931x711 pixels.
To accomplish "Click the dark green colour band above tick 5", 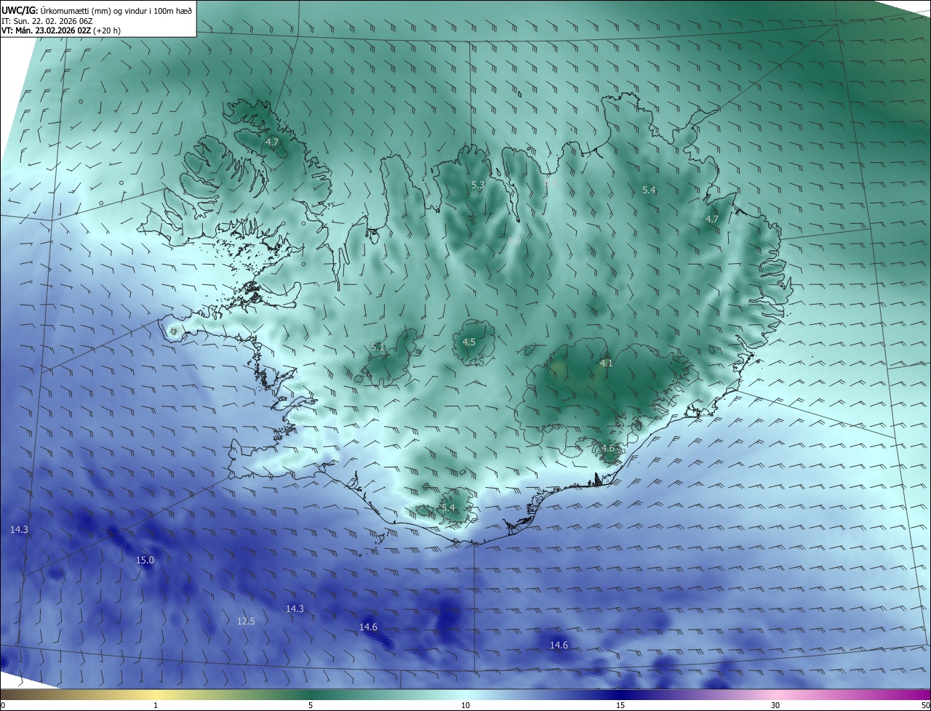I will [311, 694].
